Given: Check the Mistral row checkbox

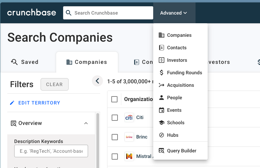Looking at the screenshot, I should point(115,157).
